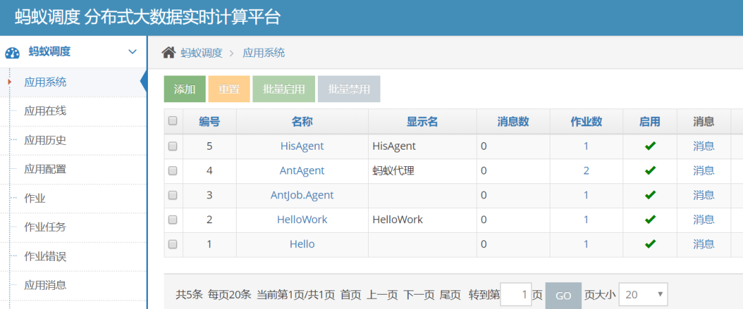
Task: Click the 蚂蚁代理 display name cell
Action: [394, 171]
